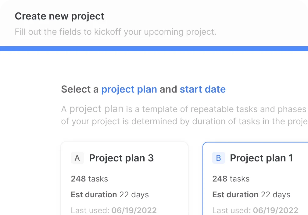Select the Project plan 3 card title
Viewport: 308px width, 215px height.
tap(121, 158)
